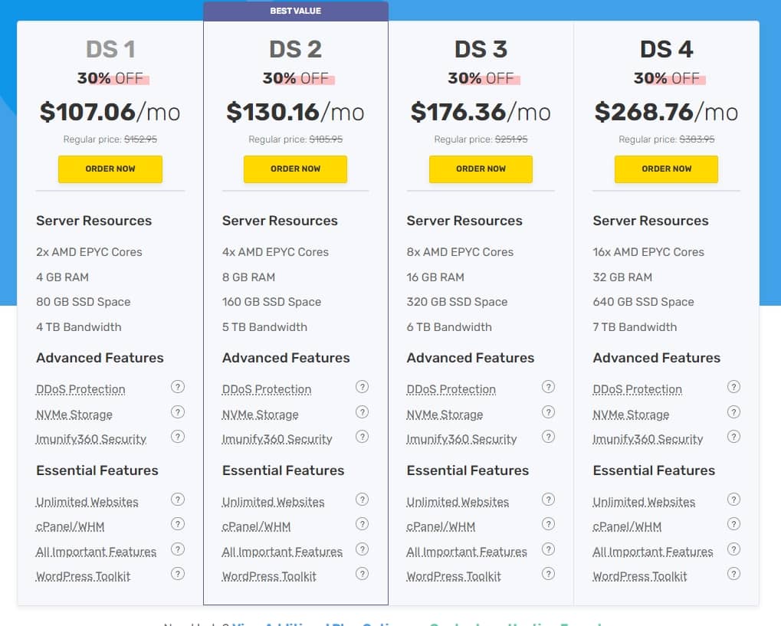Click DS 2 All Important Features help icon
The width and height of the screenshot is (781, 626).
pos(363,549)
